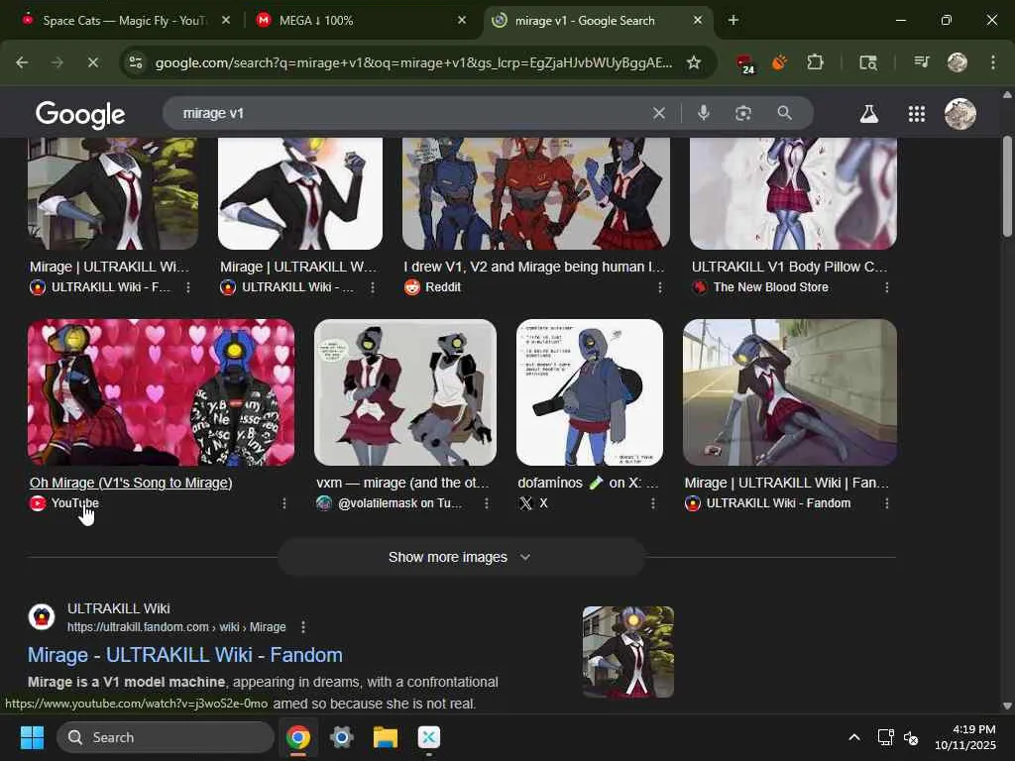Open the hearts background YouTube thumbnail
Screen dimensions: 1015x761
pos(162,392)
